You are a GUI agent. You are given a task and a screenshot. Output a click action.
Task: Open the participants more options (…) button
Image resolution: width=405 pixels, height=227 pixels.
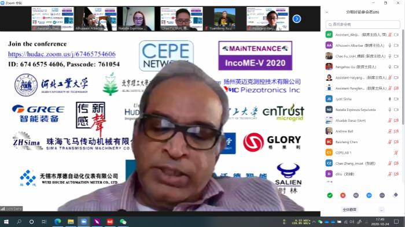click(381, 210)
